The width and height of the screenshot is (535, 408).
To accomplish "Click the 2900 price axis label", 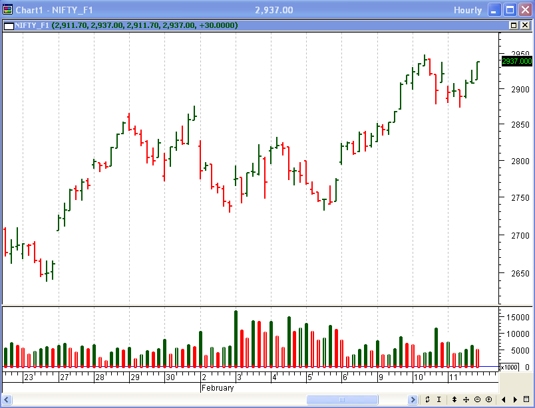I will point(520,90).
